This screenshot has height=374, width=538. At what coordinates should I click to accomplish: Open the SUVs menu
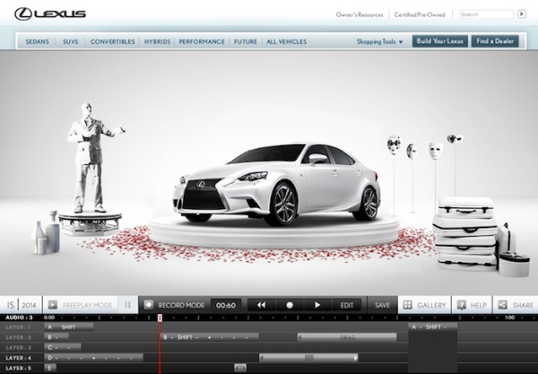[68, 41]
